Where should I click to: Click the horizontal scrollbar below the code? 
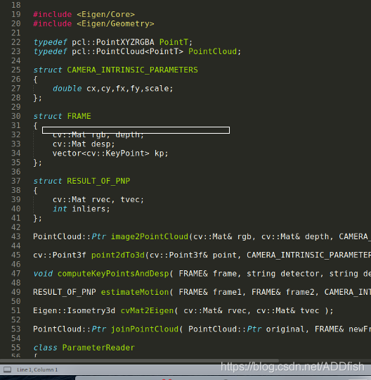tap(139, 360)
